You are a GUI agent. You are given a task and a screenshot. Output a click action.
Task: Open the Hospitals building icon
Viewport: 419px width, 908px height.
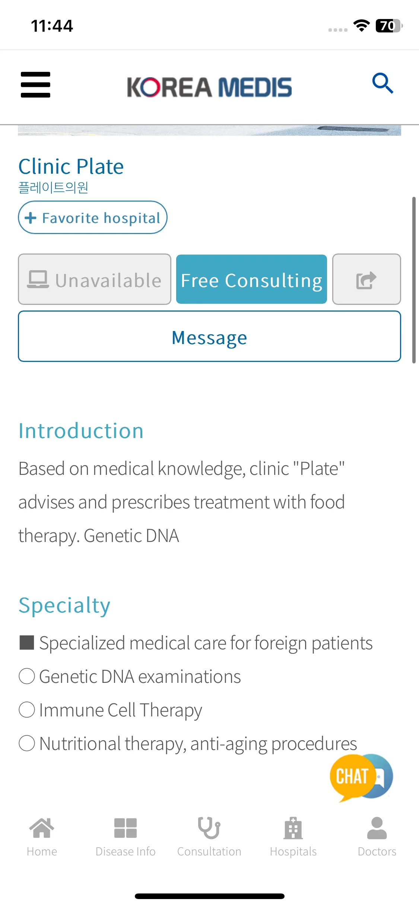point(293,828)
